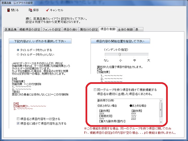Image resolution: width=188 pixels, height=141 pixels.
Task: Click the example box scroll-down arrow
Action: pyautogui.click(x=161, y=122)
